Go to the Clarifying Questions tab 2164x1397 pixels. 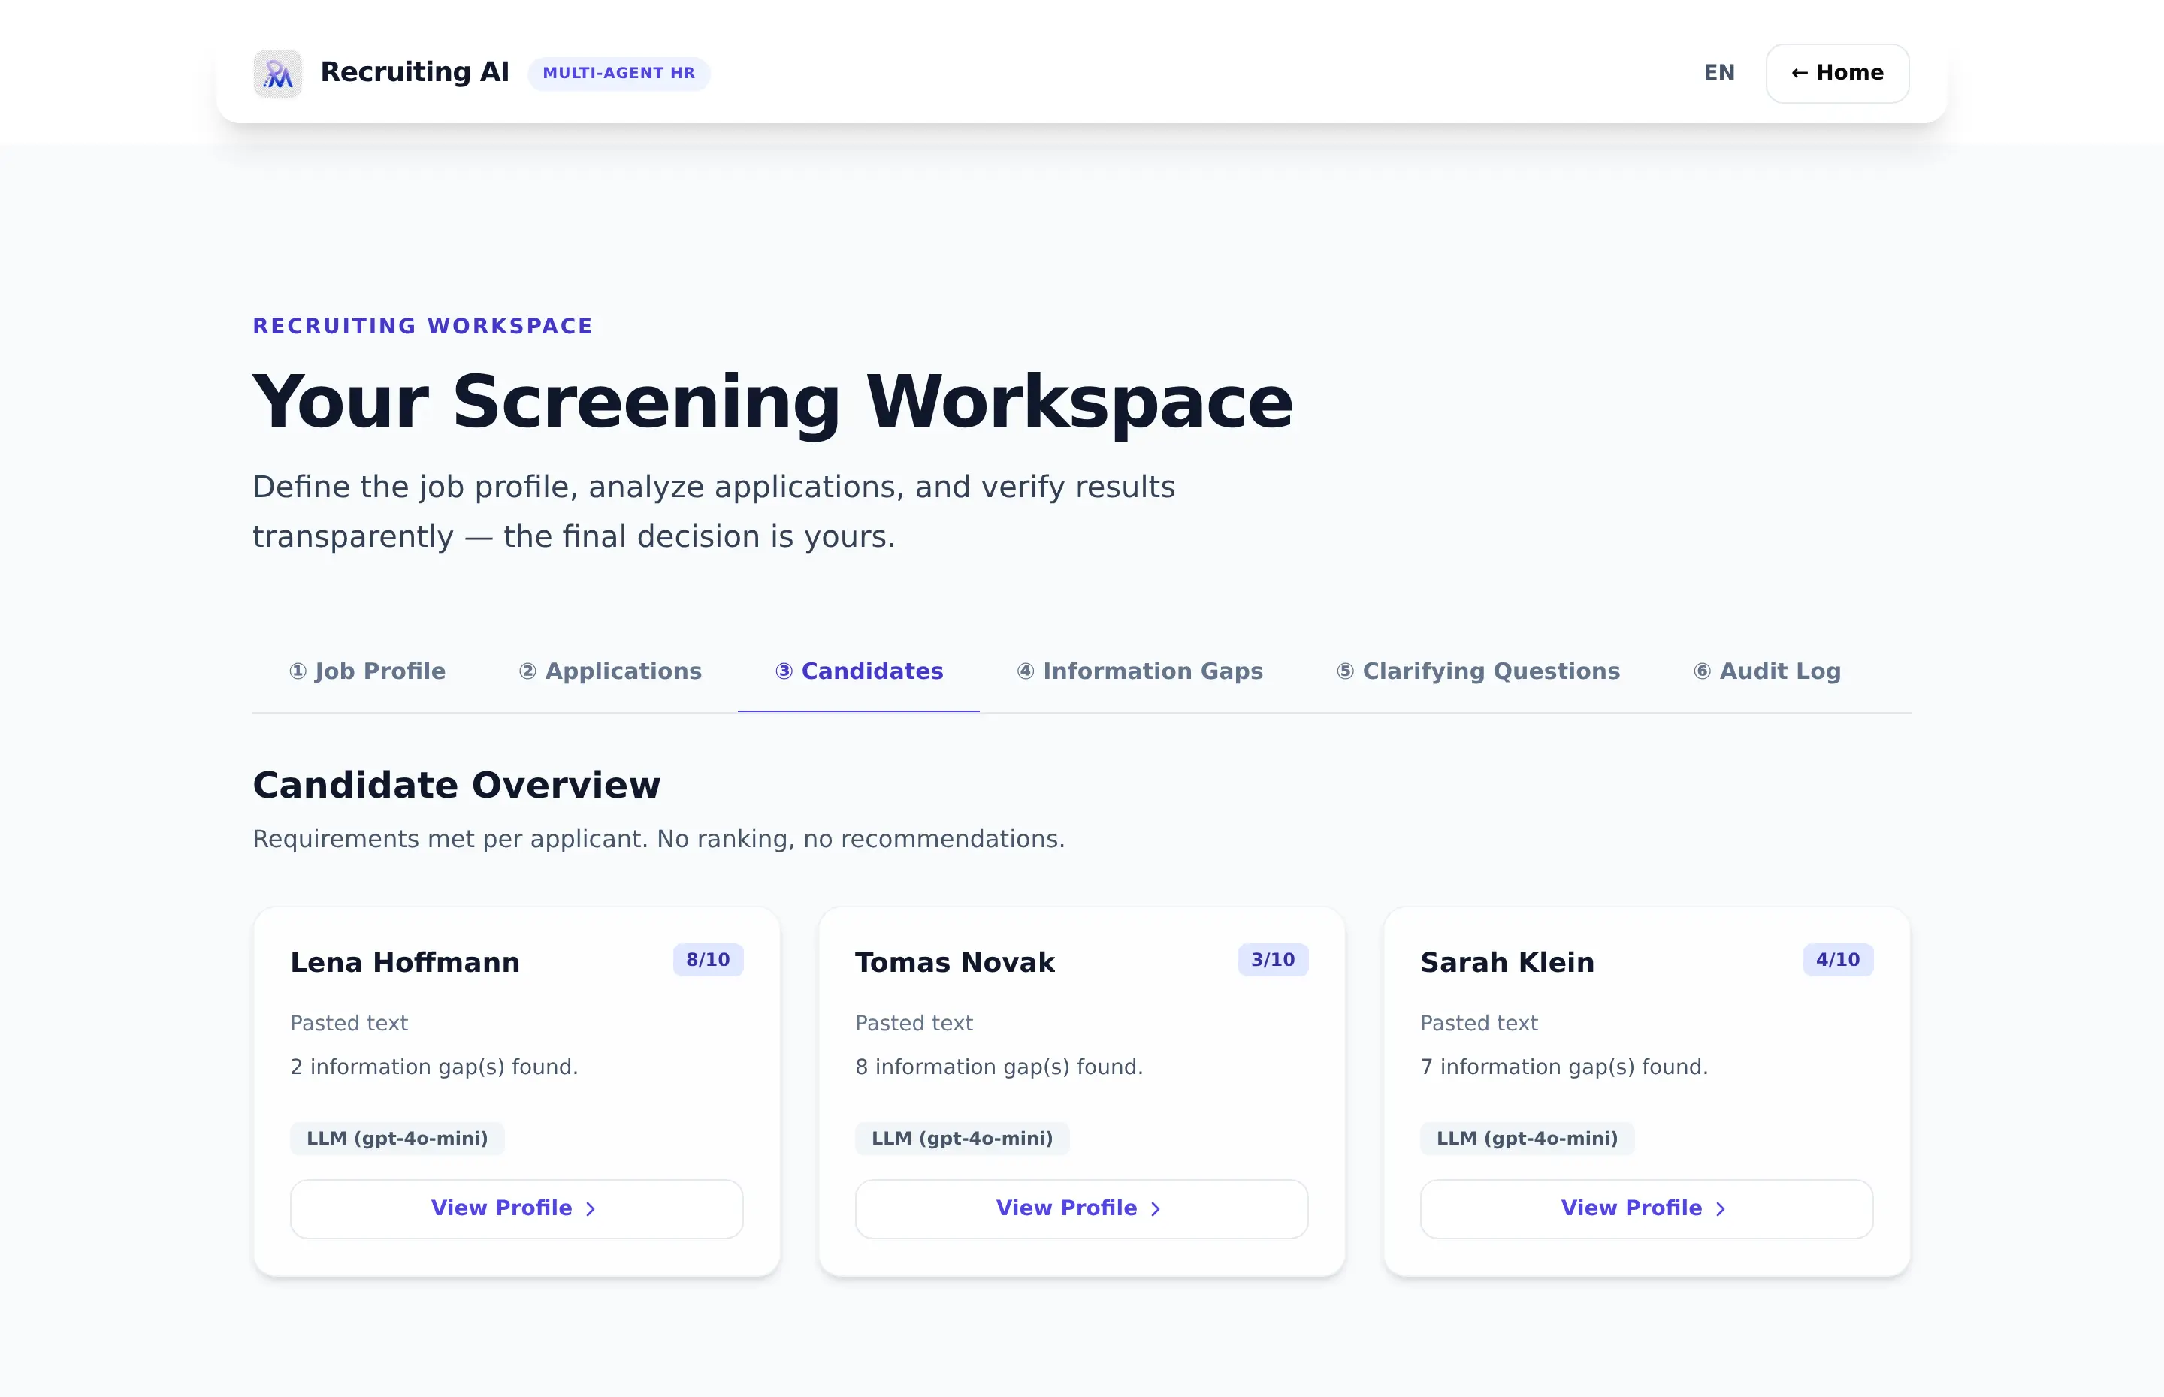click(1478, 671)
